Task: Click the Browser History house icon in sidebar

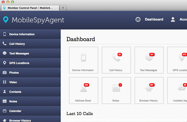Action: coord(5,120)
